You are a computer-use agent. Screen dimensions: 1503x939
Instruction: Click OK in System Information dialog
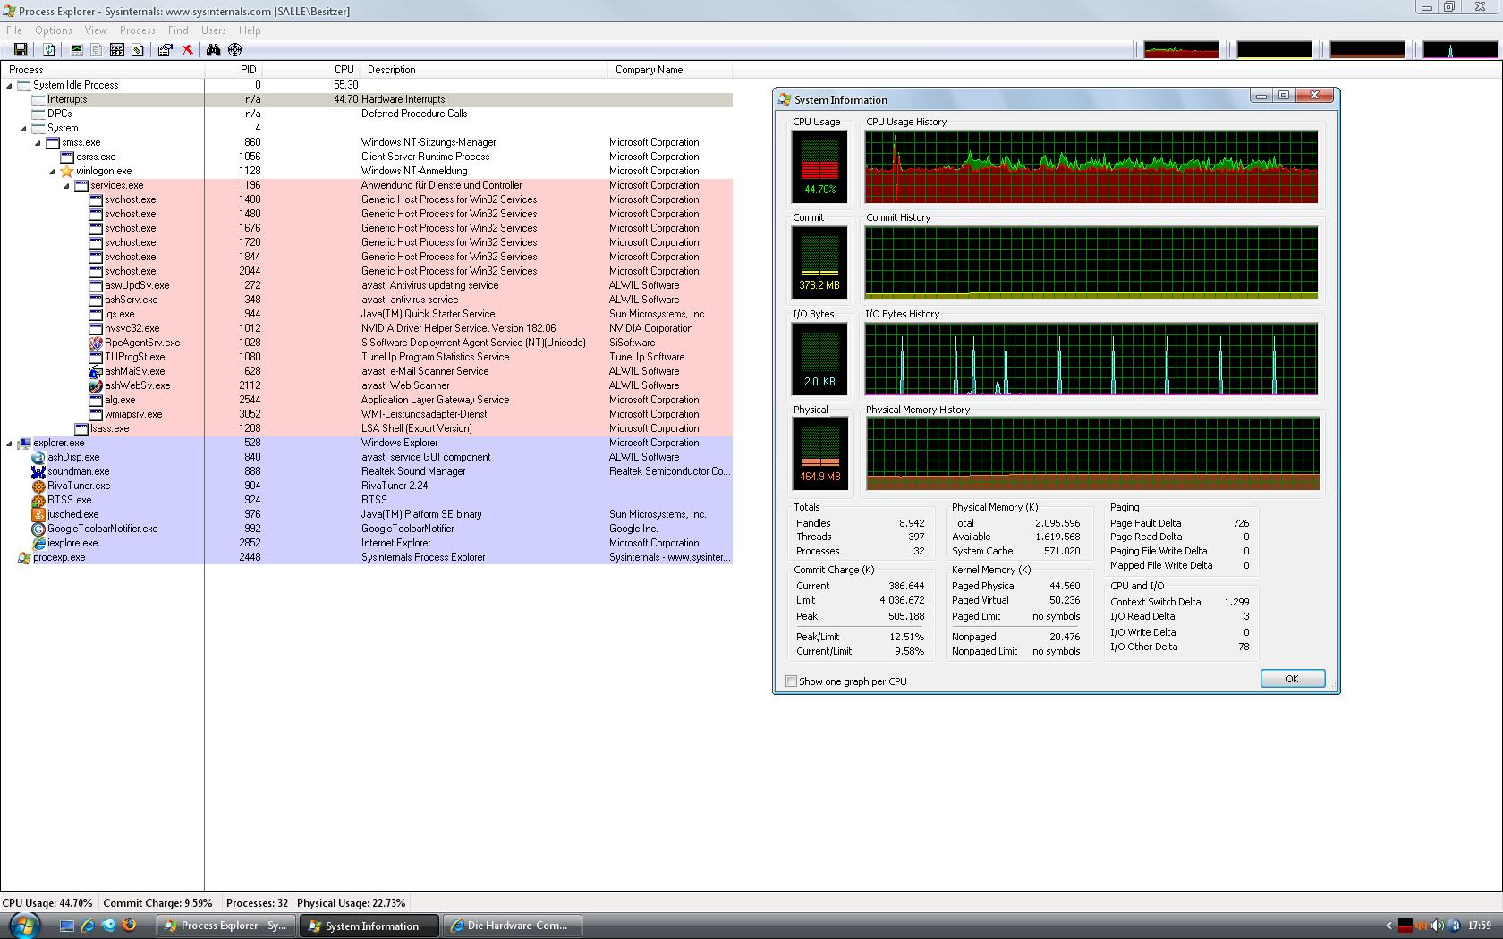[1292, 679]
